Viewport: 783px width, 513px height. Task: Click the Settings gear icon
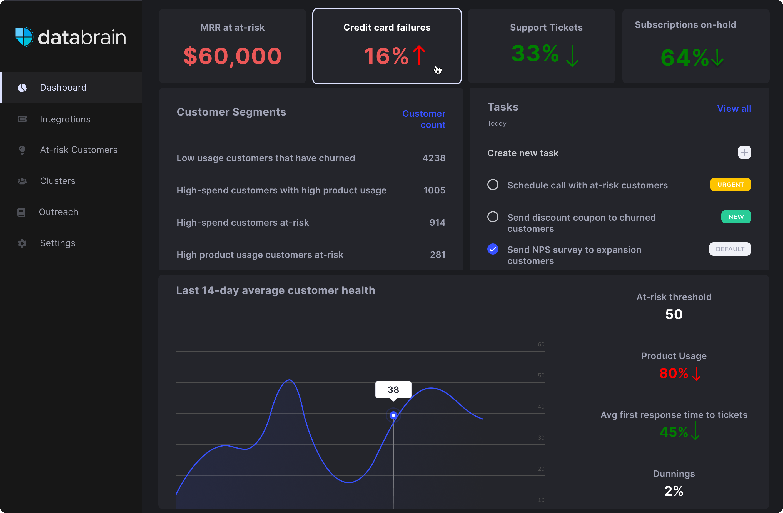[x=22, y=243]
